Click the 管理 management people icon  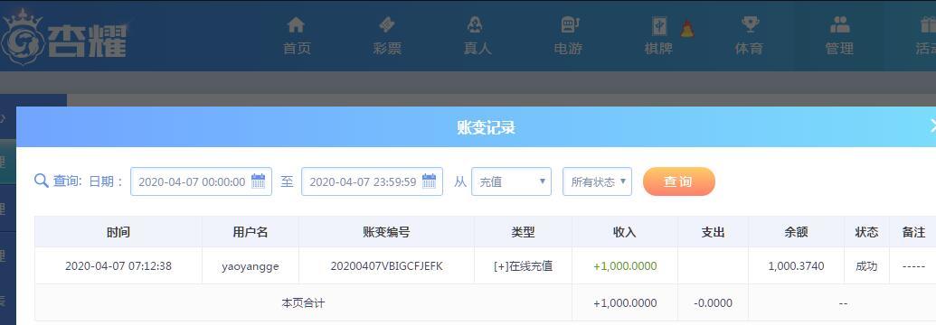point(840,24)
